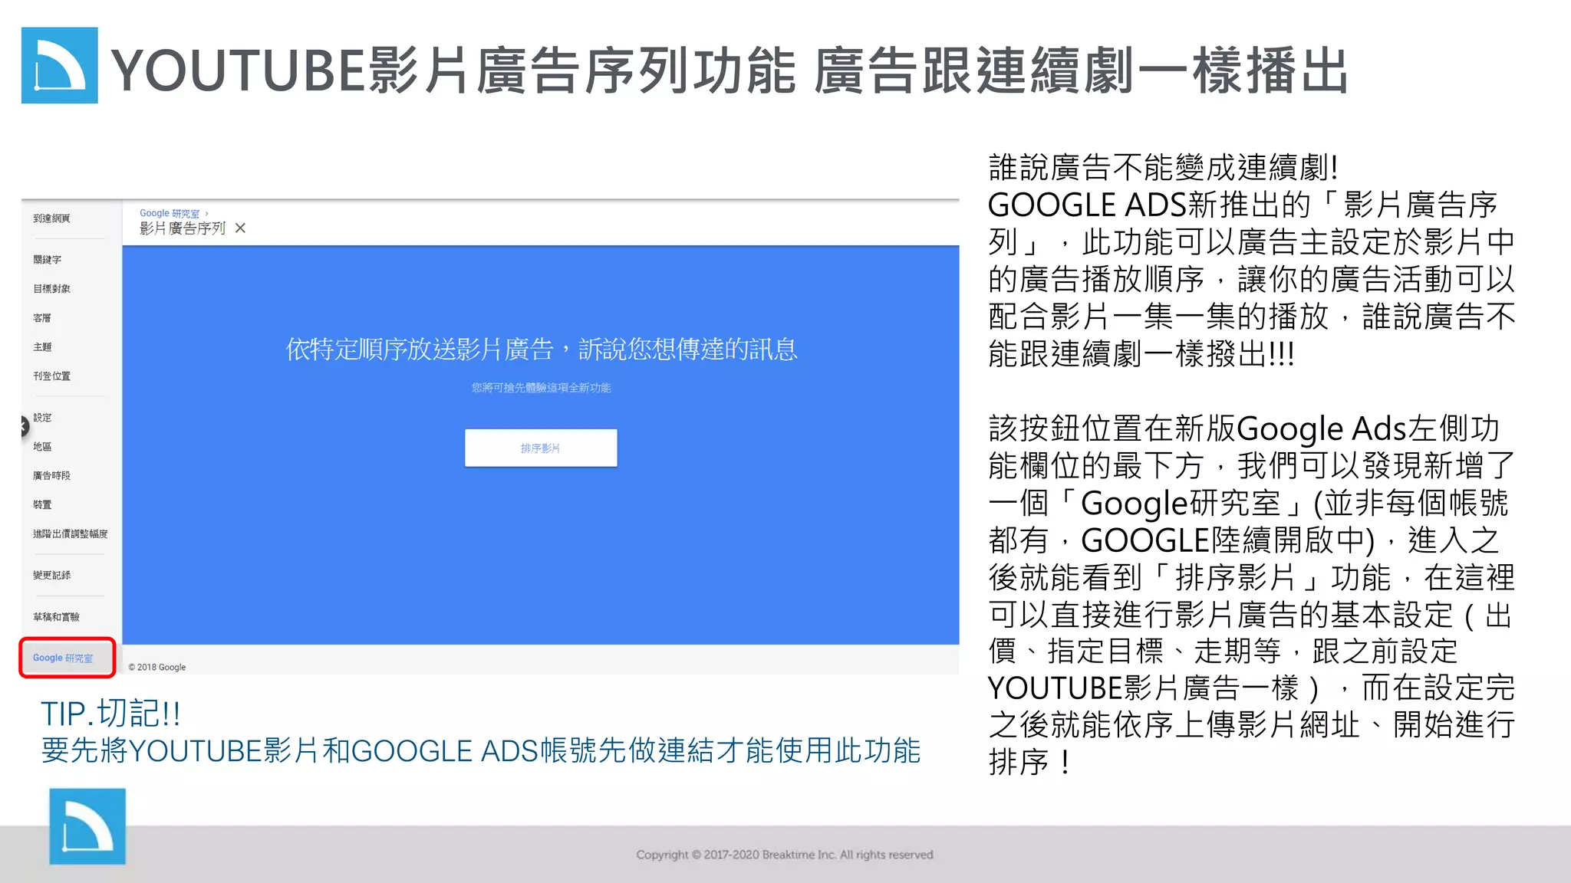This screenshot has width=1571, height=883.
Task: Open 關鍵字 in the sidebar
Action: pyautogui.click(x=47, y=260)
